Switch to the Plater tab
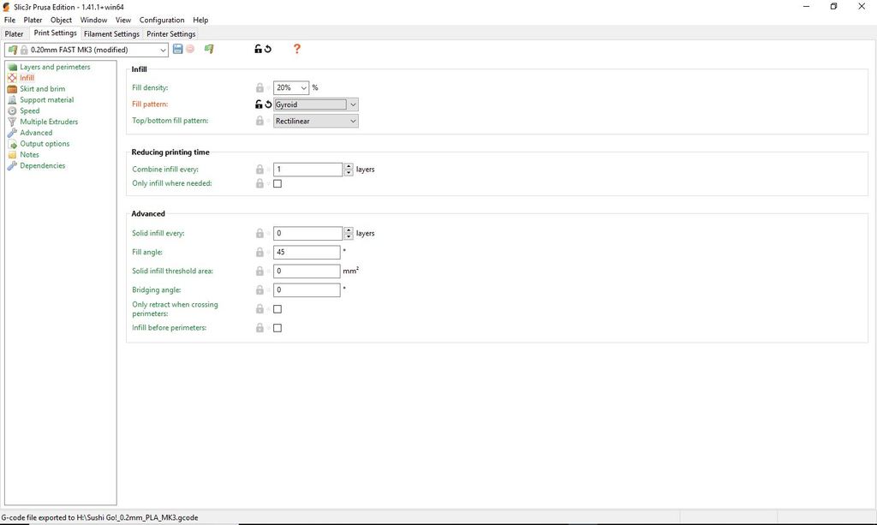This screenshot has height=525, width=877. tap(14, 33)
